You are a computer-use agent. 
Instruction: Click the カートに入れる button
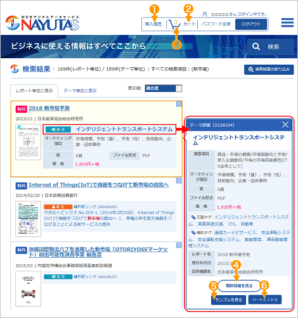click(x=265, y=300)
